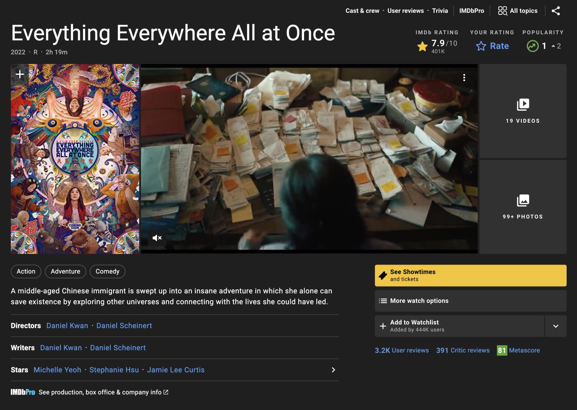Viewport: 577px width, 410px height.
Task: Click the blue Rate star
Action: 481,46
